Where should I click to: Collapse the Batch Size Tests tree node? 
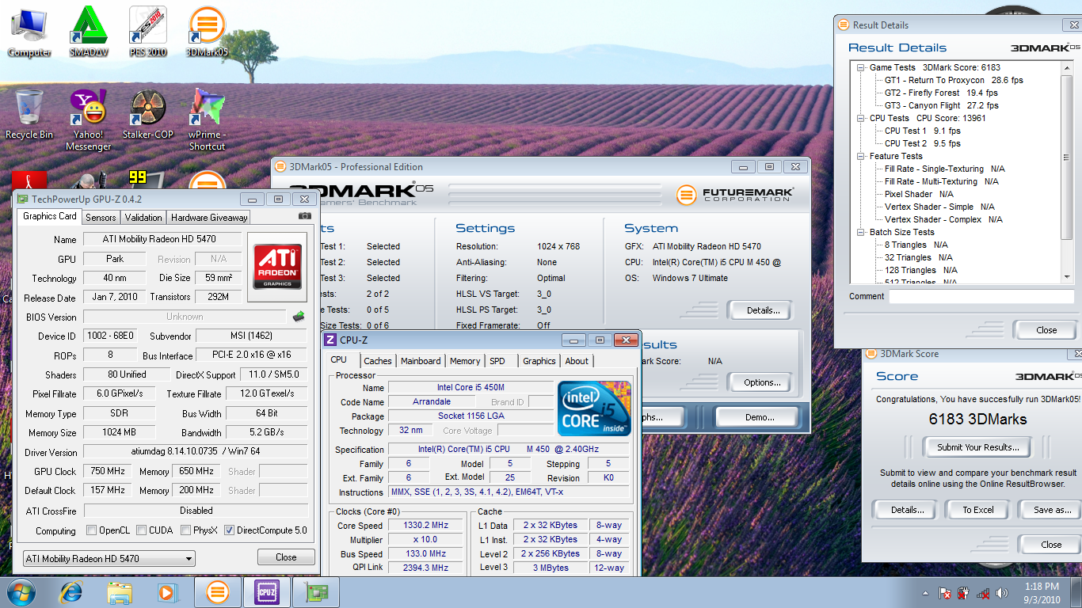pos(861,232)
